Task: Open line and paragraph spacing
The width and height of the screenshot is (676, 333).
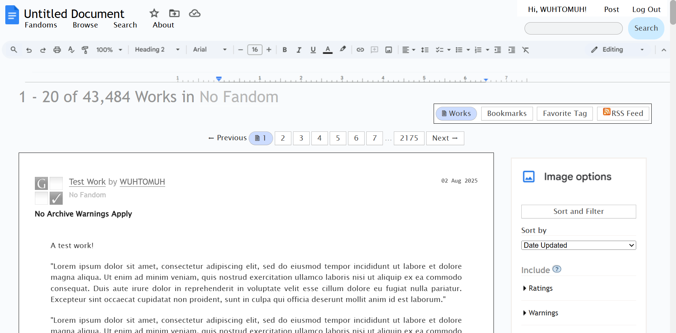Action: click(x=425, y=50)
